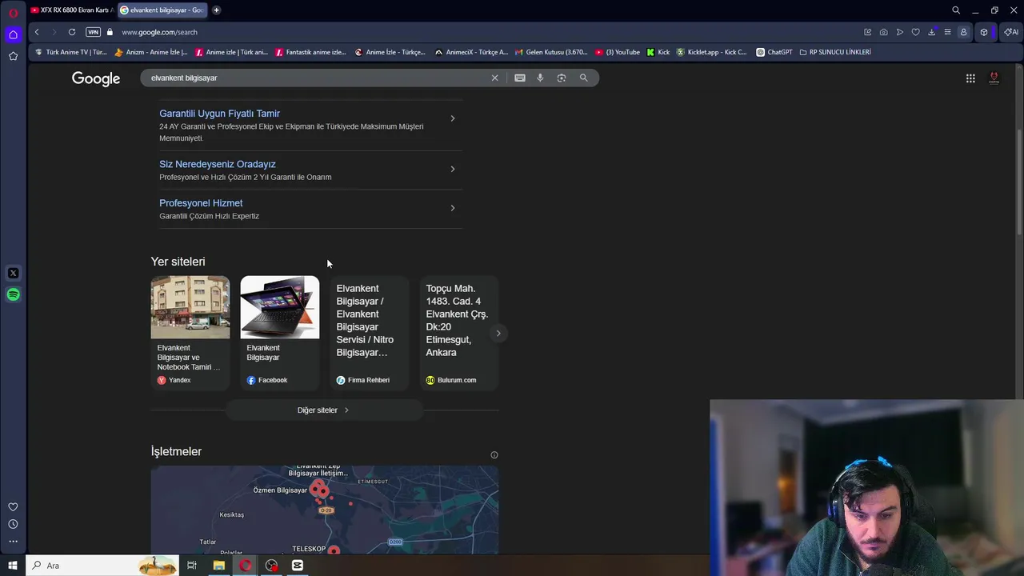1024x576 pixels.
Task: Open İşletmeler info circle icon
Action: point(494,455)
